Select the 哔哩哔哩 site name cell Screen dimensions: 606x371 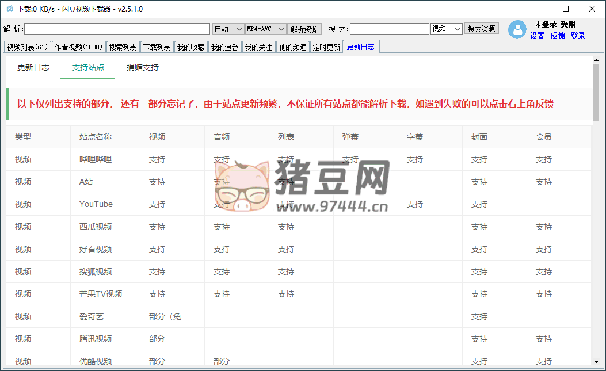pyautogui.click(x=105, y=159)
